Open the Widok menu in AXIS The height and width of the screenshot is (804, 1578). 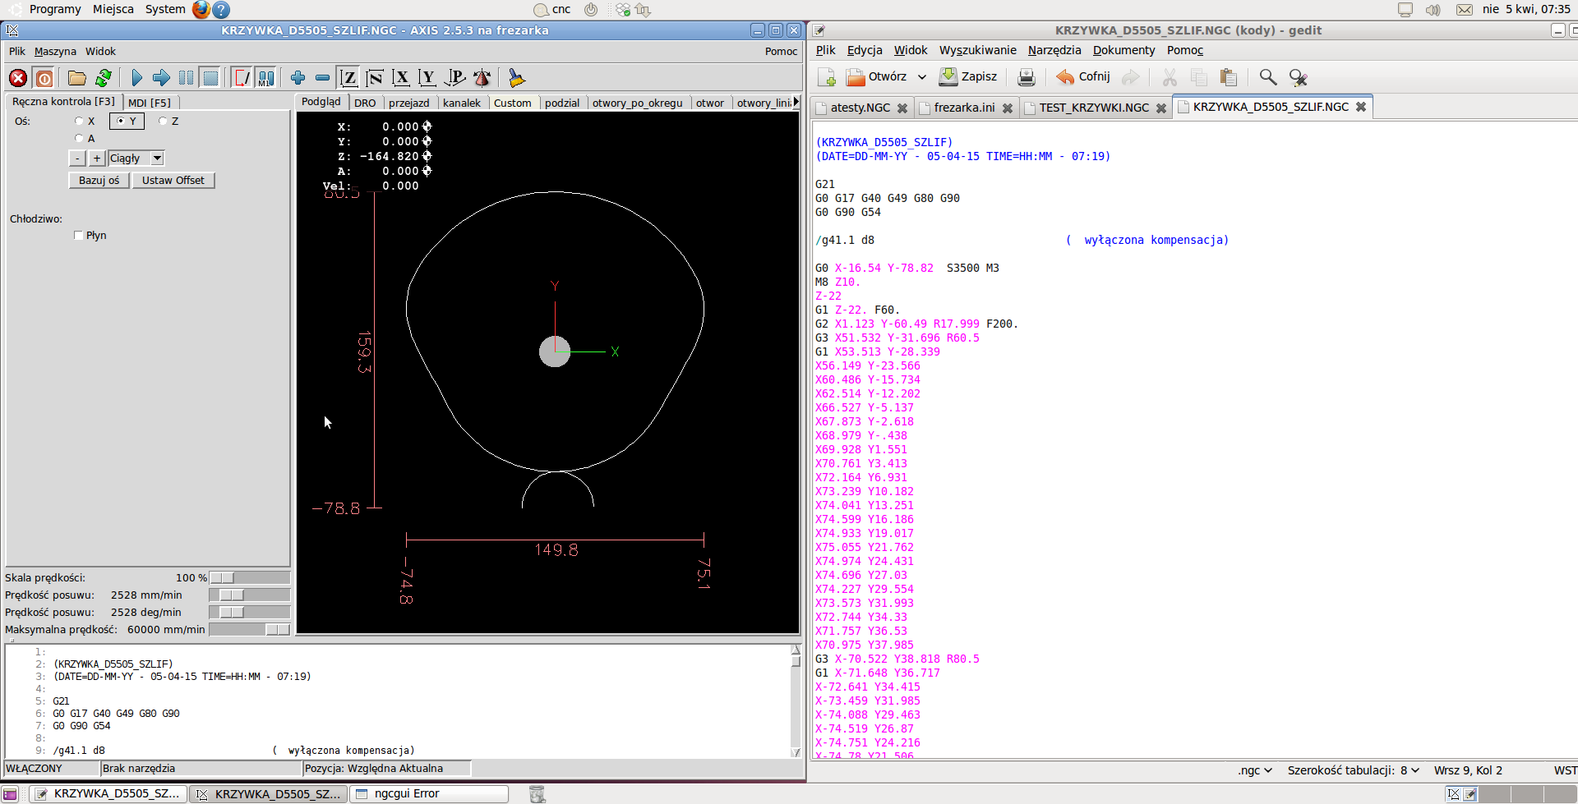100,51
